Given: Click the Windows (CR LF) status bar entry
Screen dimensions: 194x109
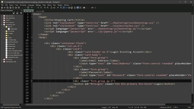Looking at the screenshot, I should pos(166,107).
